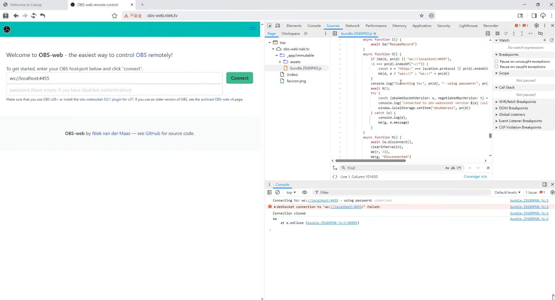Open the Elements tab
This screenshot has height=300, width=555.
[x=294, y=26]
